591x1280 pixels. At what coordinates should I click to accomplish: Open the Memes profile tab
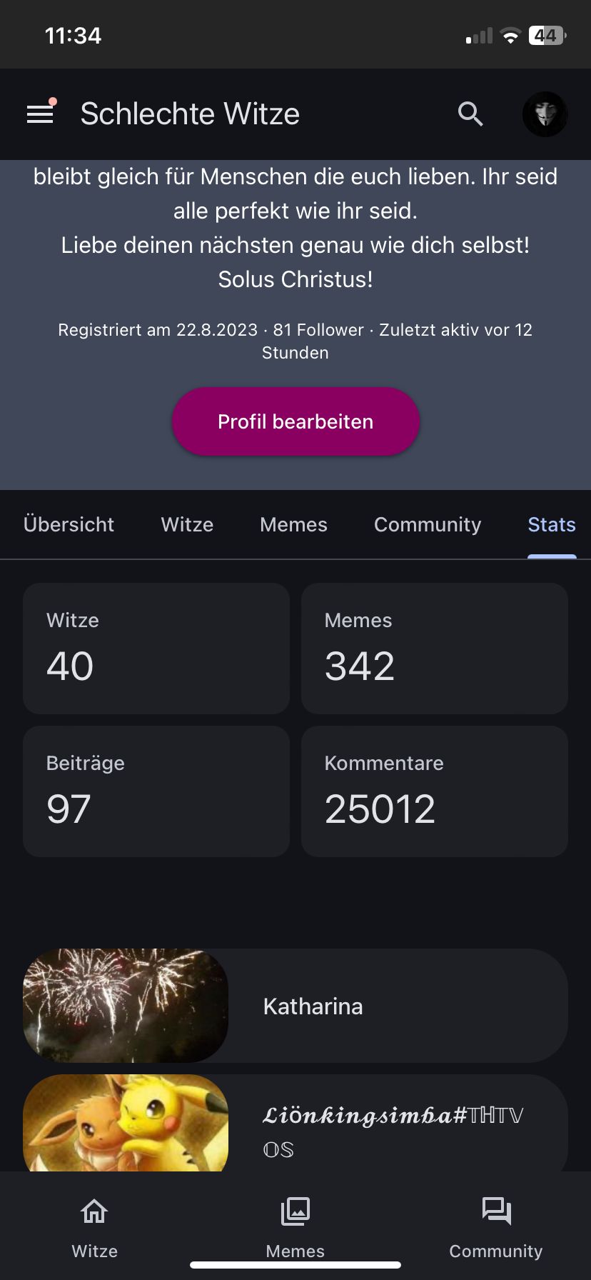pyautogui.click(x=293, y=524)
